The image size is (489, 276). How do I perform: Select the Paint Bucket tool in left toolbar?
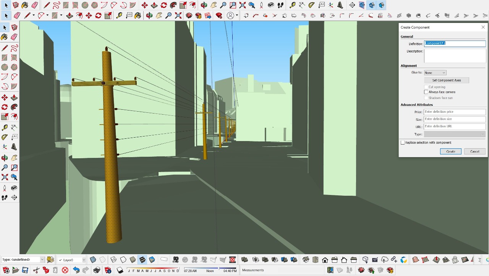coord(5,37)
